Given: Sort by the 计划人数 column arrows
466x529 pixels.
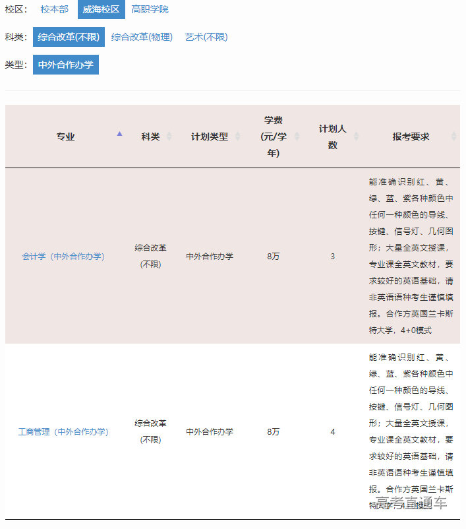Looking at the screenshot, I should [356, 137].
